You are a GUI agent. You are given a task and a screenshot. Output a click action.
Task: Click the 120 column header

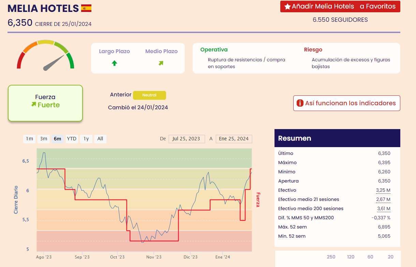351,257
